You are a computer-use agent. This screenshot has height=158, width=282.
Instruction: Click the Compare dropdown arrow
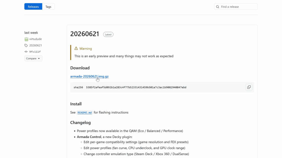[x=39, y=59]
